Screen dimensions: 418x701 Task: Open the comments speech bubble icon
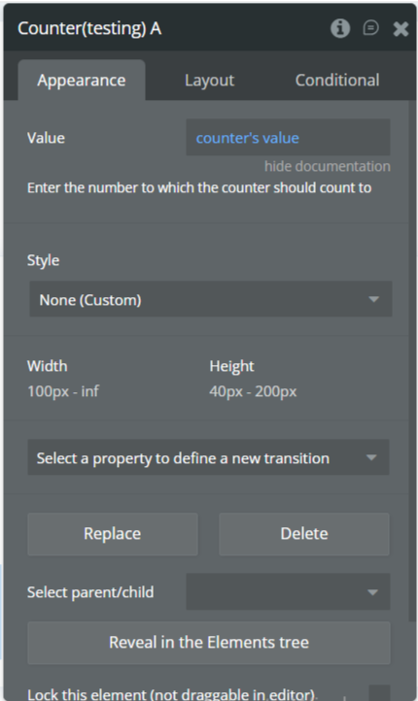point(370,28)
